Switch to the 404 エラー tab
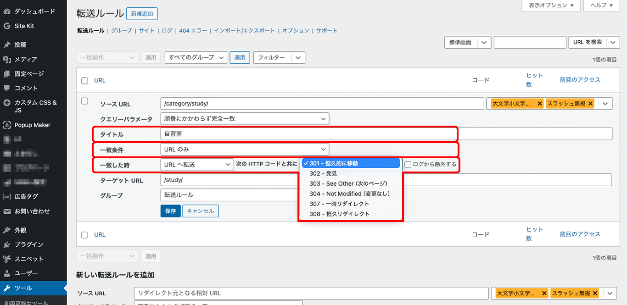Image resolution: width=627 pixels, height=305 pixels. 193,31
